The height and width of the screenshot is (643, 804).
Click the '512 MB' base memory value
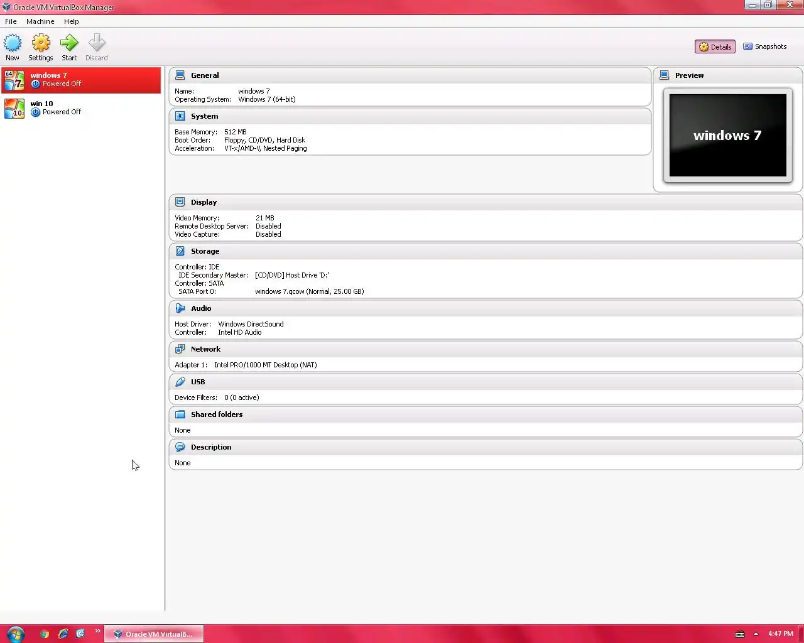tap(236, 132)
